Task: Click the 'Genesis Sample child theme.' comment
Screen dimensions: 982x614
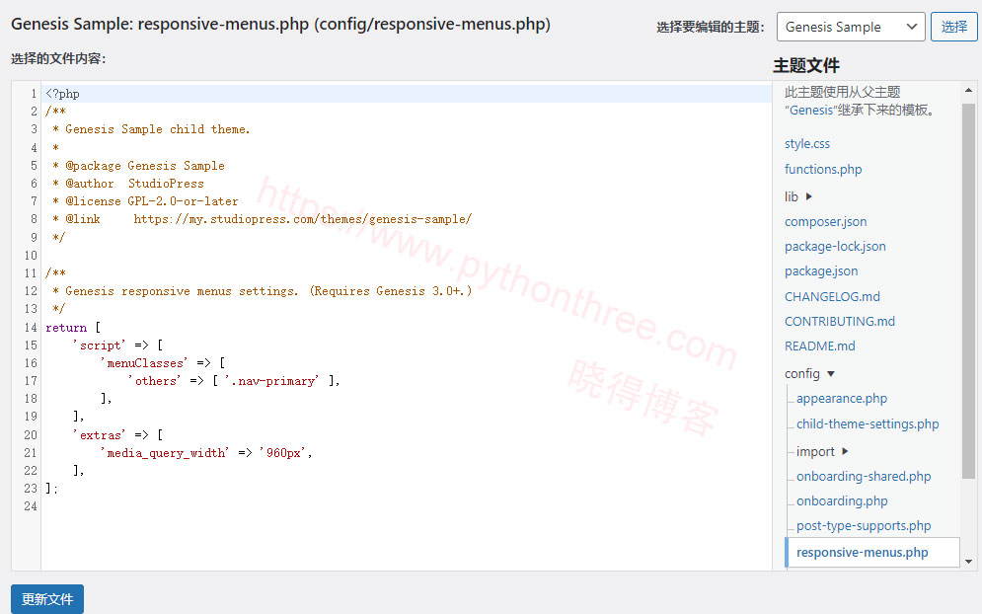Action: (151, 129)
